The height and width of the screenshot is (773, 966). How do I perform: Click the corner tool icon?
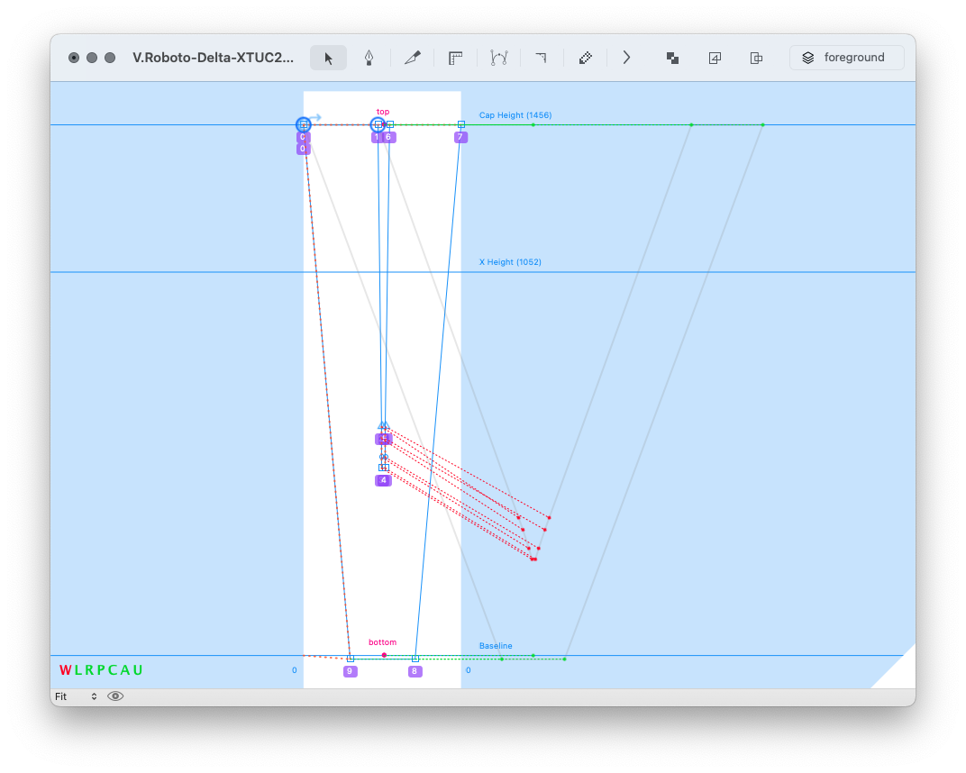coord(542,58)
